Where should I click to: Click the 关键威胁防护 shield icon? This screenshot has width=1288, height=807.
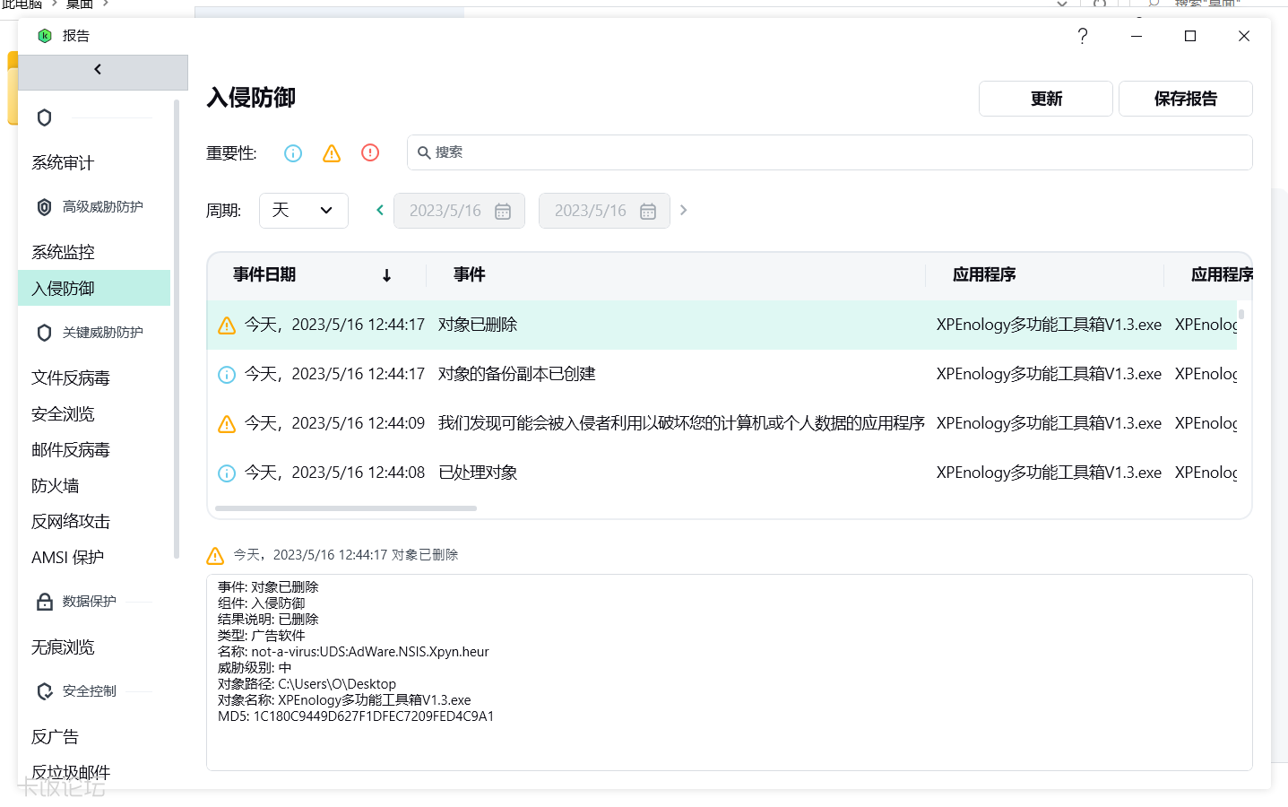(x=44, y=333)
